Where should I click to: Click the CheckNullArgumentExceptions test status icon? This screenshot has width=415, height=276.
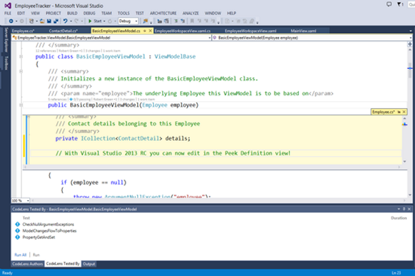pyautogui.click(x=17, y=224)
